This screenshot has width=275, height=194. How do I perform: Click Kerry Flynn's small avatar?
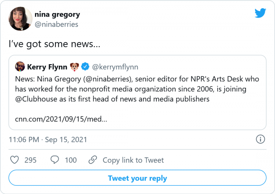[x=20, y=67]
